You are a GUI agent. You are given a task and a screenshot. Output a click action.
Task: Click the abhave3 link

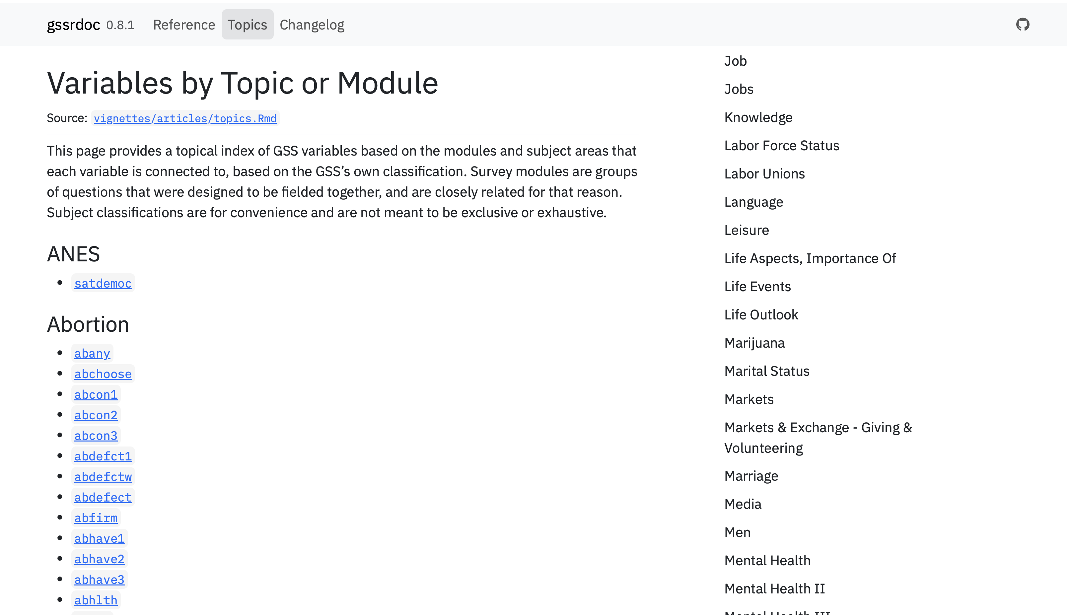[x=99, y=580]
